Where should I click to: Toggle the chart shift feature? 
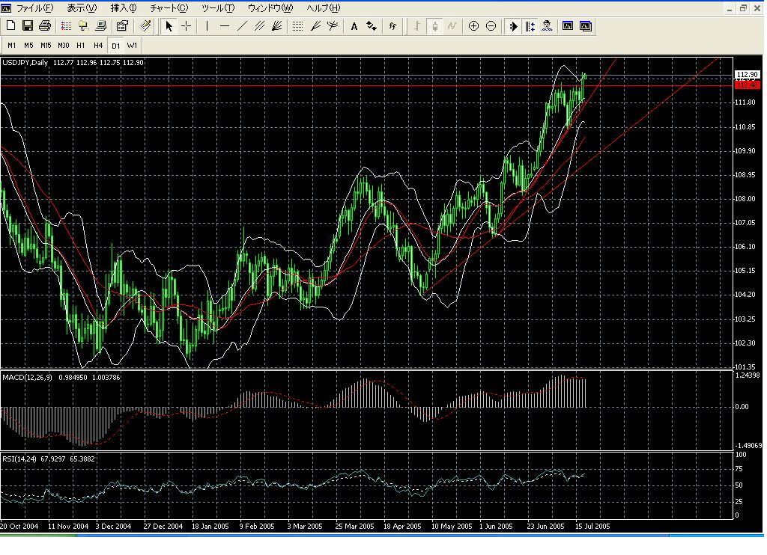tap(528, 26)
